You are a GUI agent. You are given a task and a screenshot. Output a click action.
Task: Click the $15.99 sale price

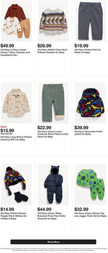click(7, 131)
